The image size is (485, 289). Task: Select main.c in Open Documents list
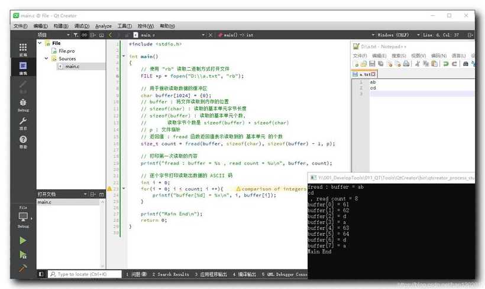(69, 202)
